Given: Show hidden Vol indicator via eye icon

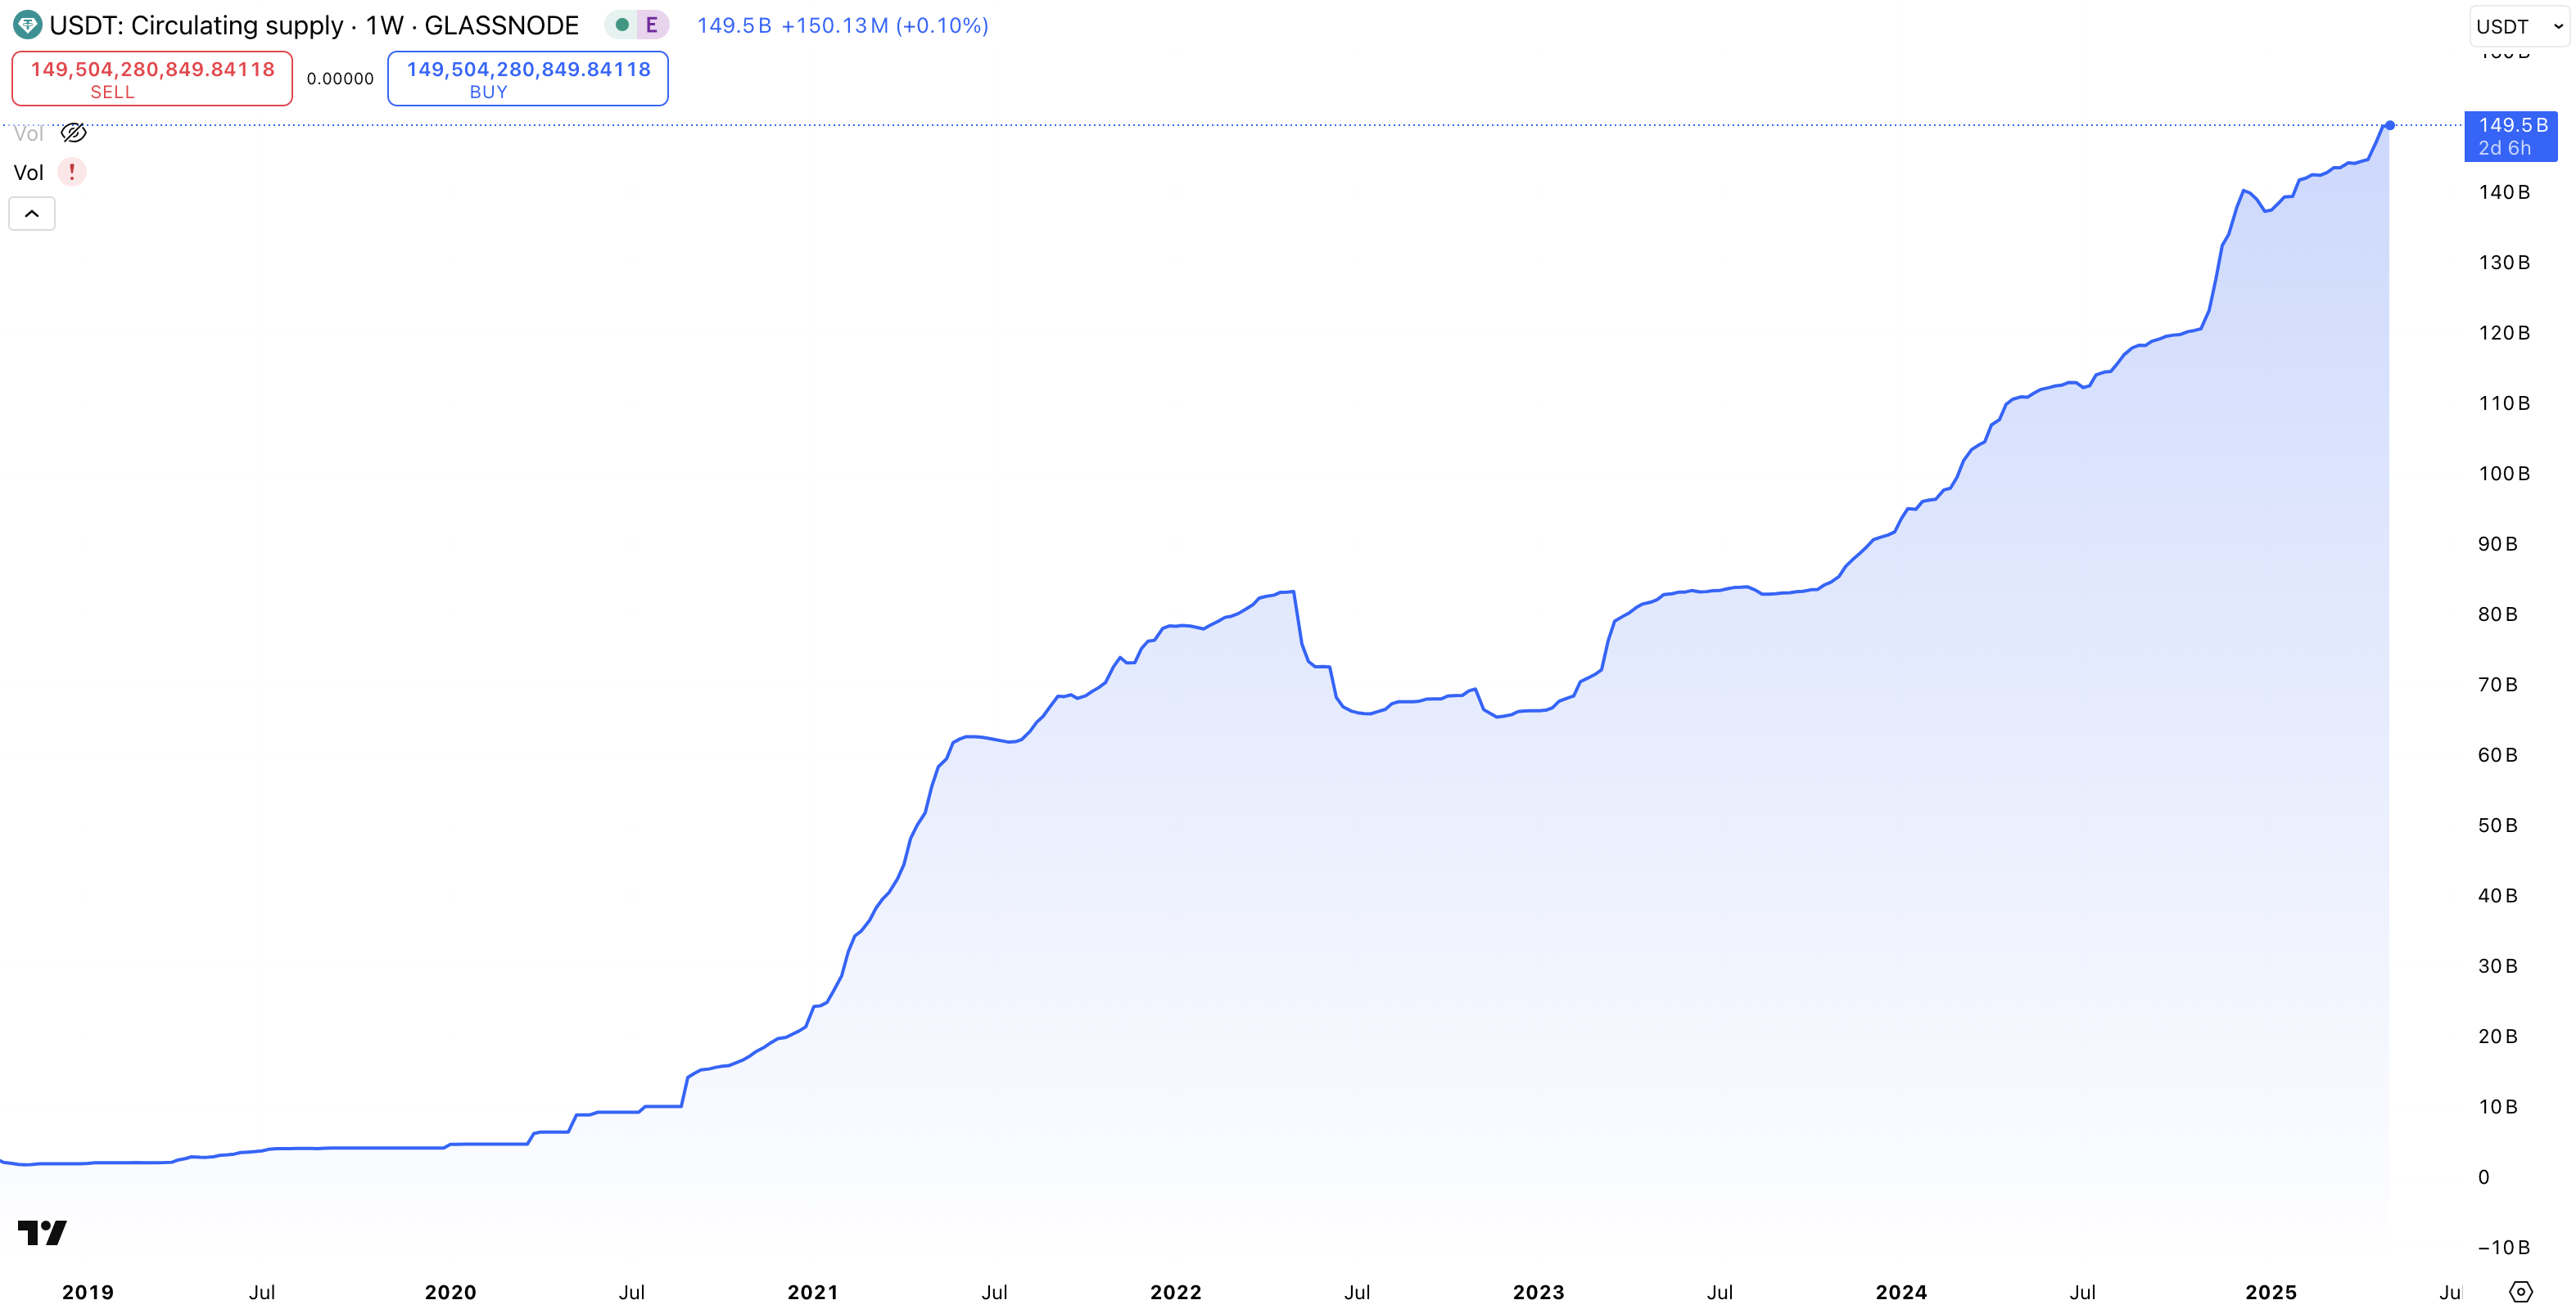Looking at the screenshot, I should (x=74, y=133).
